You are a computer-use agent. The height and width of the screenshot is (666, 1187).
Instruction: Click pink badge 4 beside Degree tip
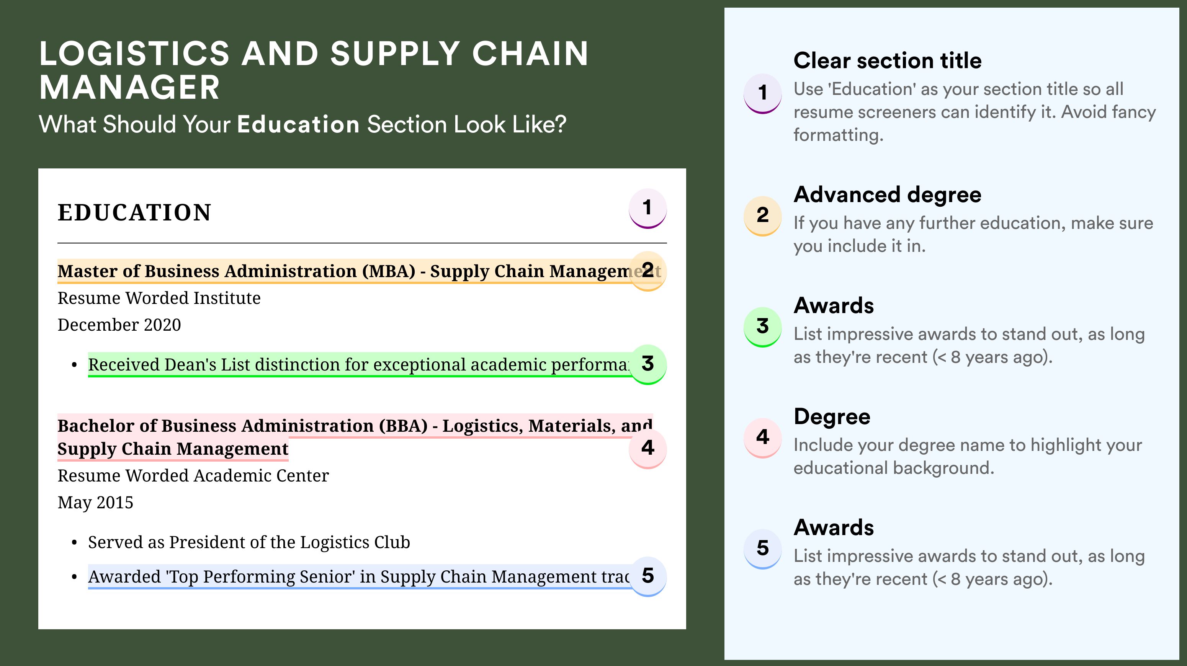763,437
